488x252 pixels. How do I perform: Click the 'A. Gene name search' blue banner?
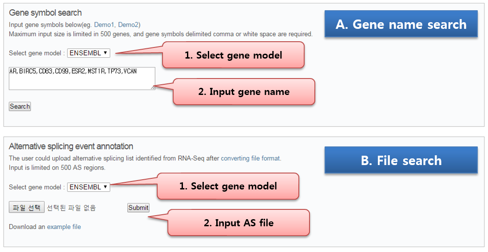tap(401, 24)
